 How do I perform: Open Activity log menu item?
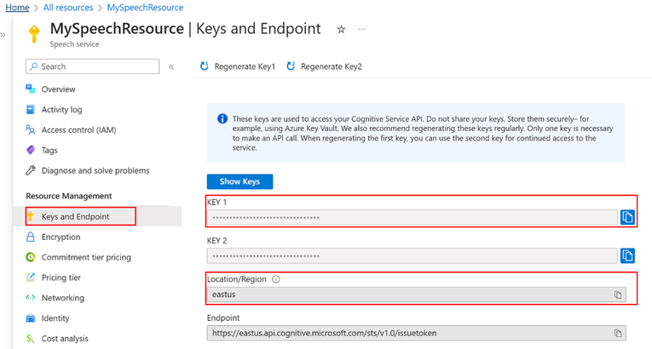click(x=61, y=110)
